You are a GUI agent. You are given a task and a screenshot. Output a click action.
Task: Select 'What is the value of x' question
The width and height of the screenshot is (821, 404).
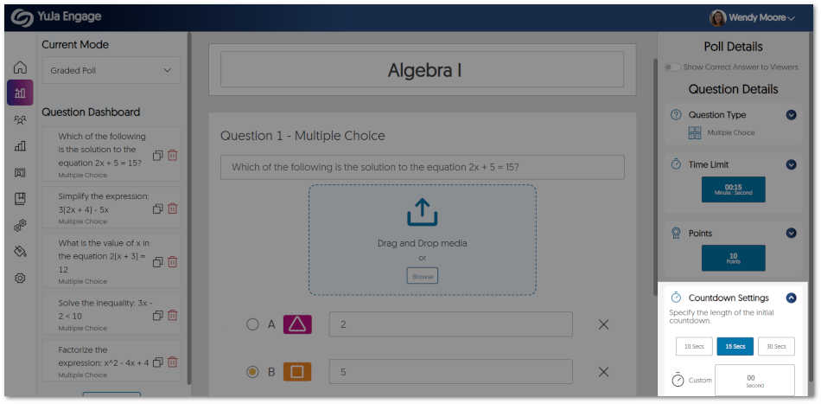point(104,256)
